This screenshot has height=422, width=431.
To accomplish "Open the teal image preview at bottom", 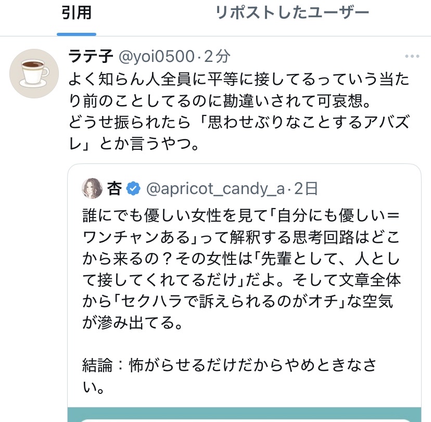I will point(244,415).
